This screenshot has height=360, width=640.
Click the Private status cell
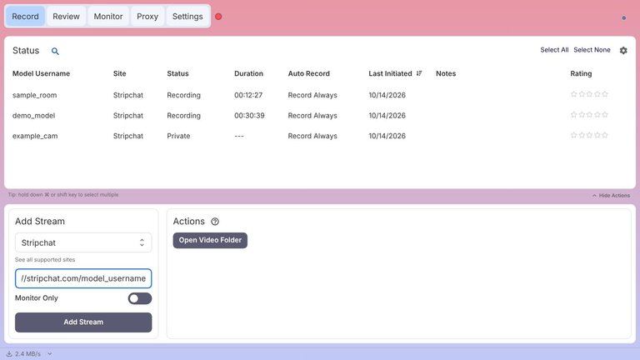pos(178,136)
